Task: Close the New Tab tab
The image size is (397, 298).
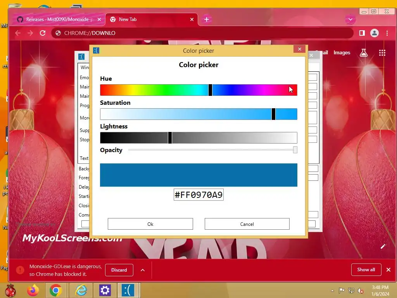Action: click(192, 19)
